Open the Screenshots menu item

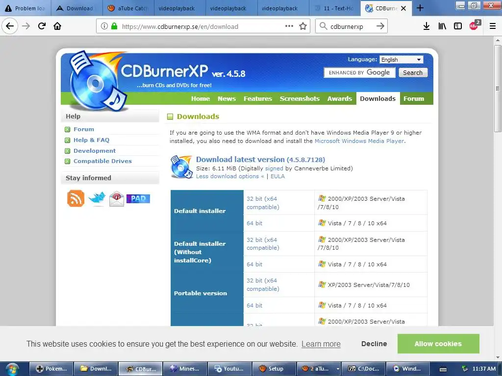[x=300, y=98]
